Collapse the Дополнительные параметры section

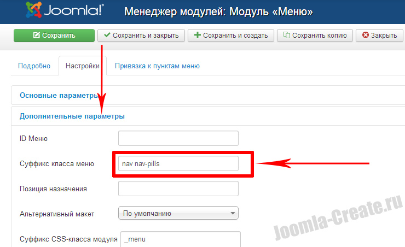click(72, 116)
